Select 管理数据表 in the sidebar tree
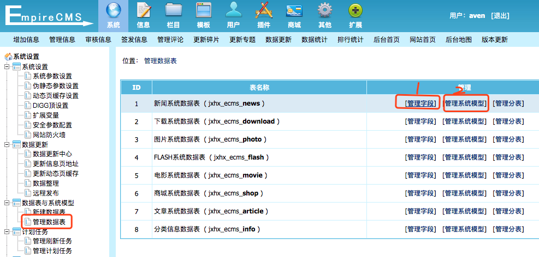 click(x=49, y=222)
